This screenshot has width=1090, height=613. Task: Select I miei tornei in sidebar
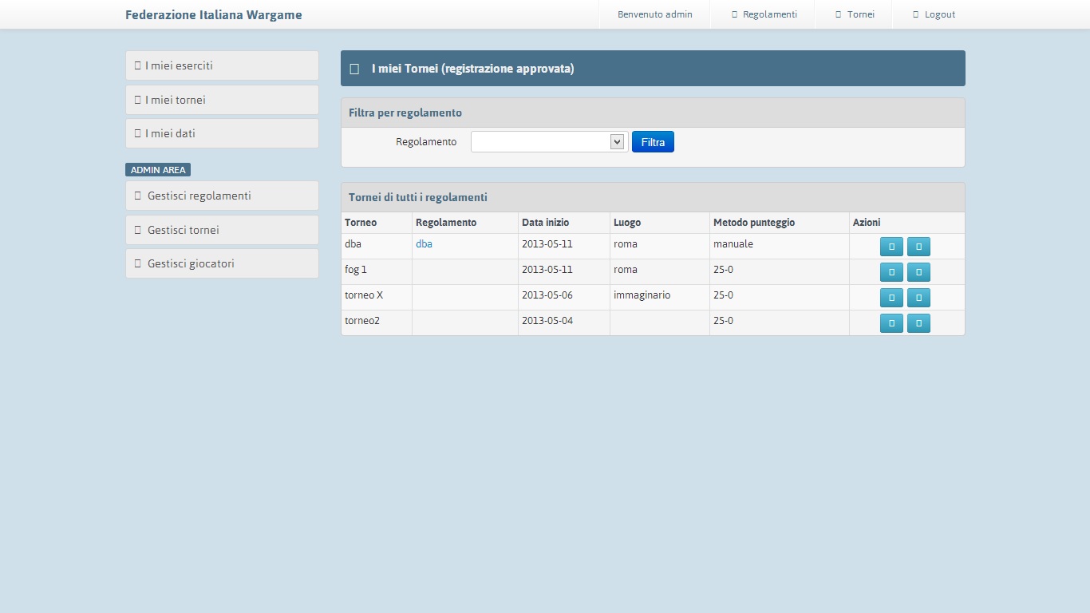point(222,100)
